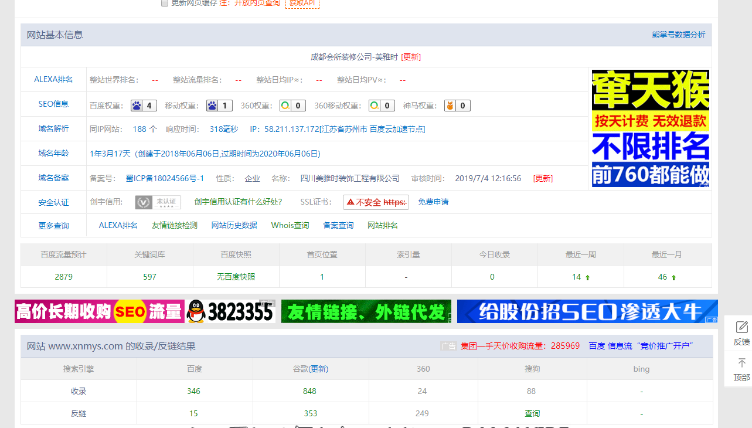Open the 同IP网站 188 个 link
The width and height of the screenshot is (752, 428).
(145, 129)
